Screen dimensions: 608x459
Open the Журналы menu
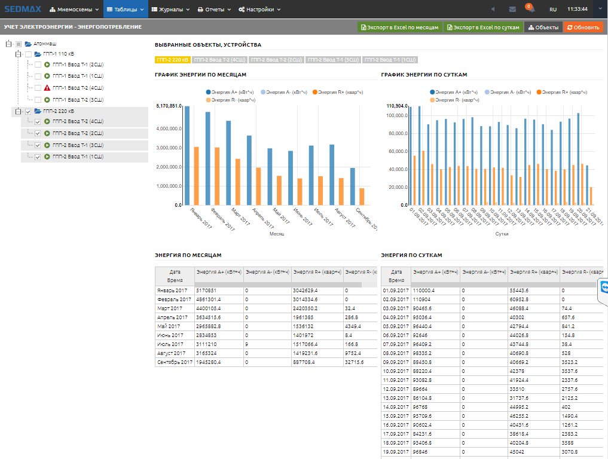[x=170, y=10]
